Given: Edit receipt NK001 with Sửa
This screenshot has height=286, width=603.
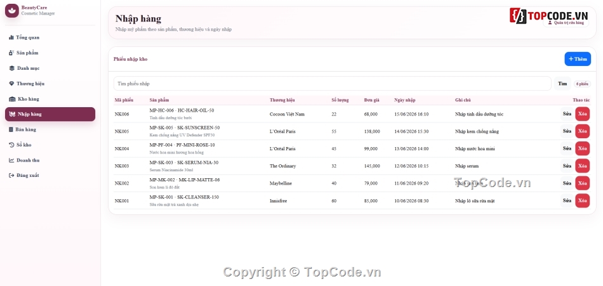Looking at the screenshot, I should pyautogui.click(x=567, y=200).
